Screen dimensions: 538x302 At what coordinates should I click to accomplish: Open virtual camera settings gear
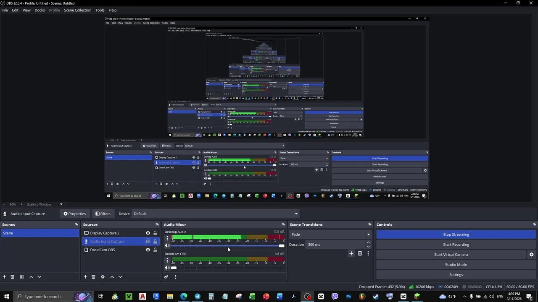tap(531, 255)
